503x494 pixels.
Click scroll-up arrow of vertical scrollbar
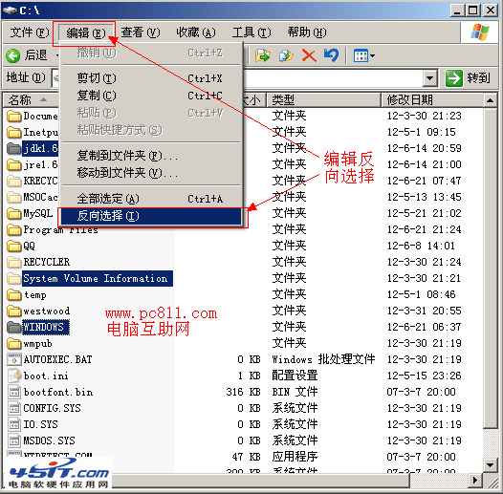pos(491,101)
